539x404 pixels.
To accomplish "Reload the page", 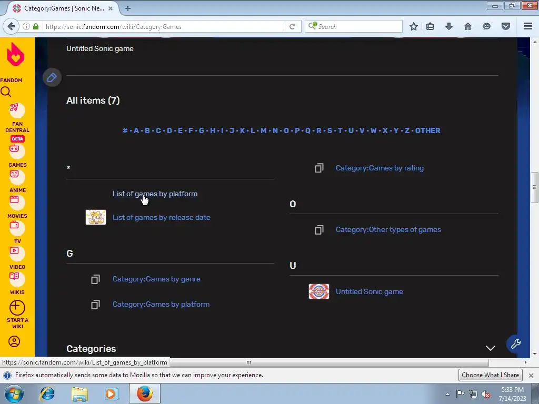I will coord(292,26).
